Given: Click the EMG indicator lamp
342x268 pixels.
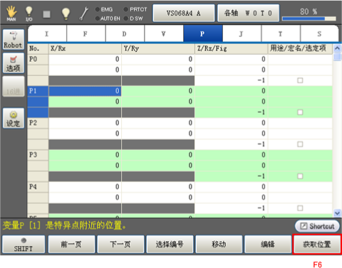Looking at the screenshot, I should pyautogui.click(x=98, y=9).
